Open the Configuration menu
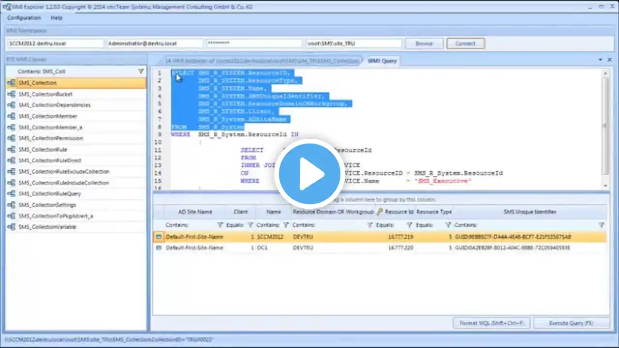This screenshot has width=619, height=348. coord(24,18)
